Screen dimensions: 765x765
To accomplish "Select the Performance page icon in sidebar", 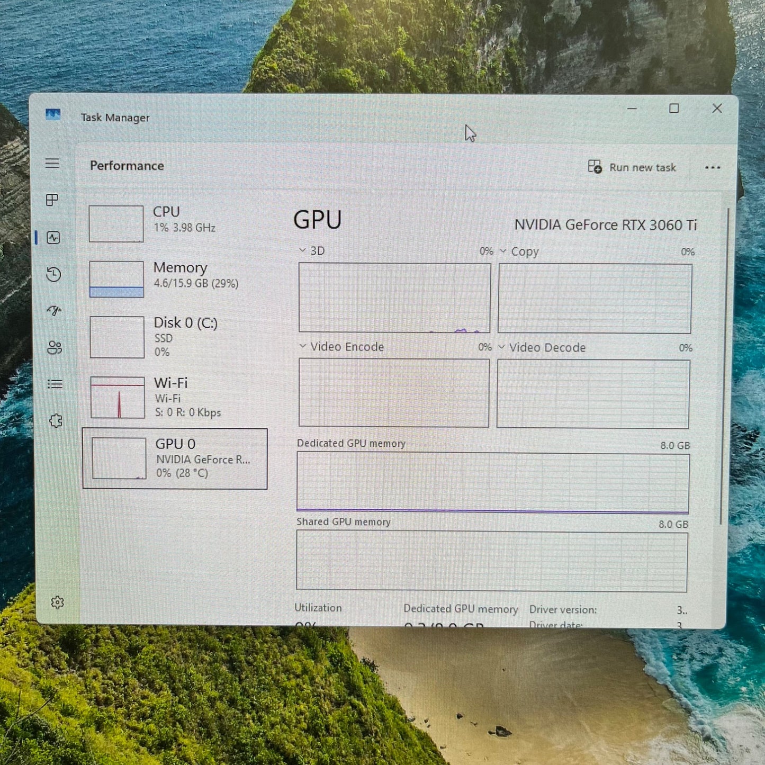I will point(53,238).
